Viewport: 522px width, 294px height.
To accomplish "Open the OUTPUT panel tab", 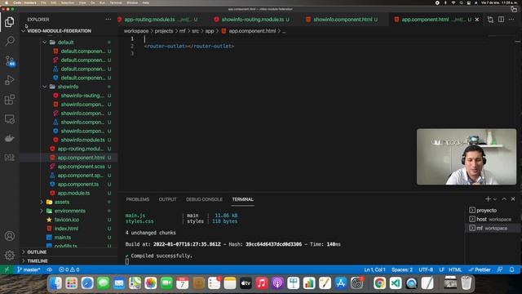I will click(x=167, y=199).
